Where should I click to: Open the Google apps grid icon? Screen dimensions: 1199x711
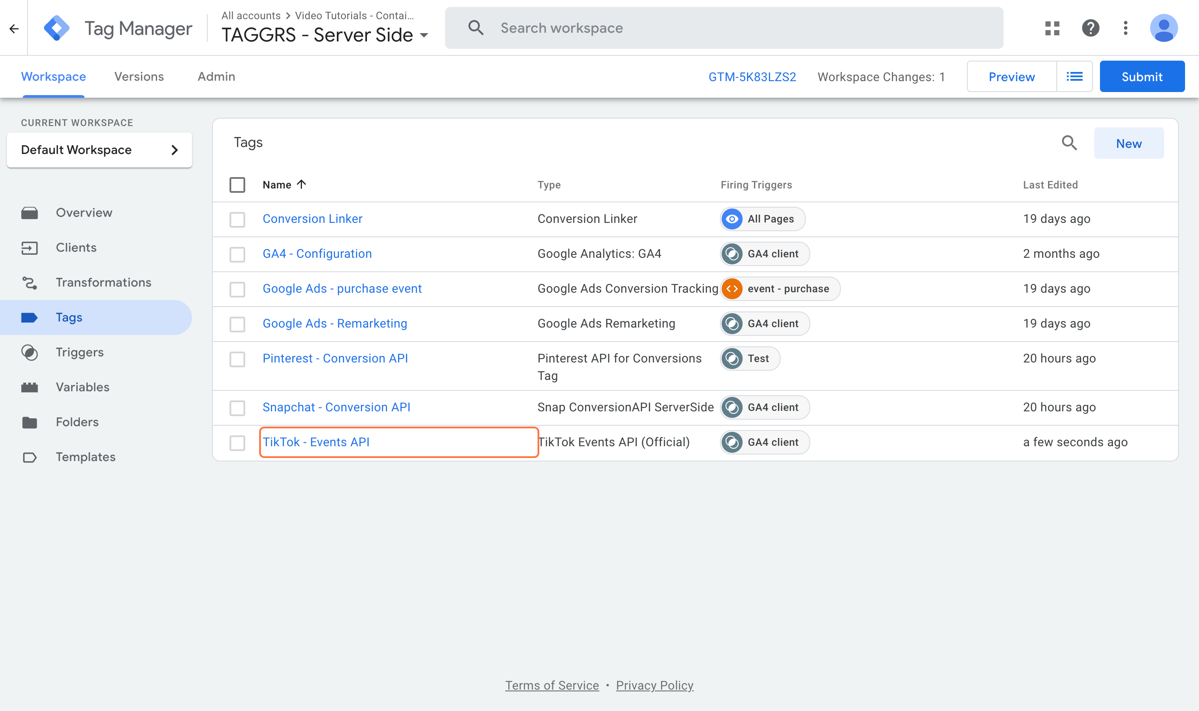[1052, 28]
